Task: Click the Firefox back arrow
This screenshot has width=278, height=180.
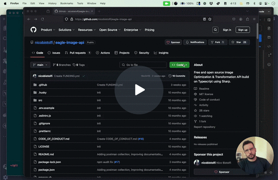Action: pyautogui.click(x=29, y=19)
